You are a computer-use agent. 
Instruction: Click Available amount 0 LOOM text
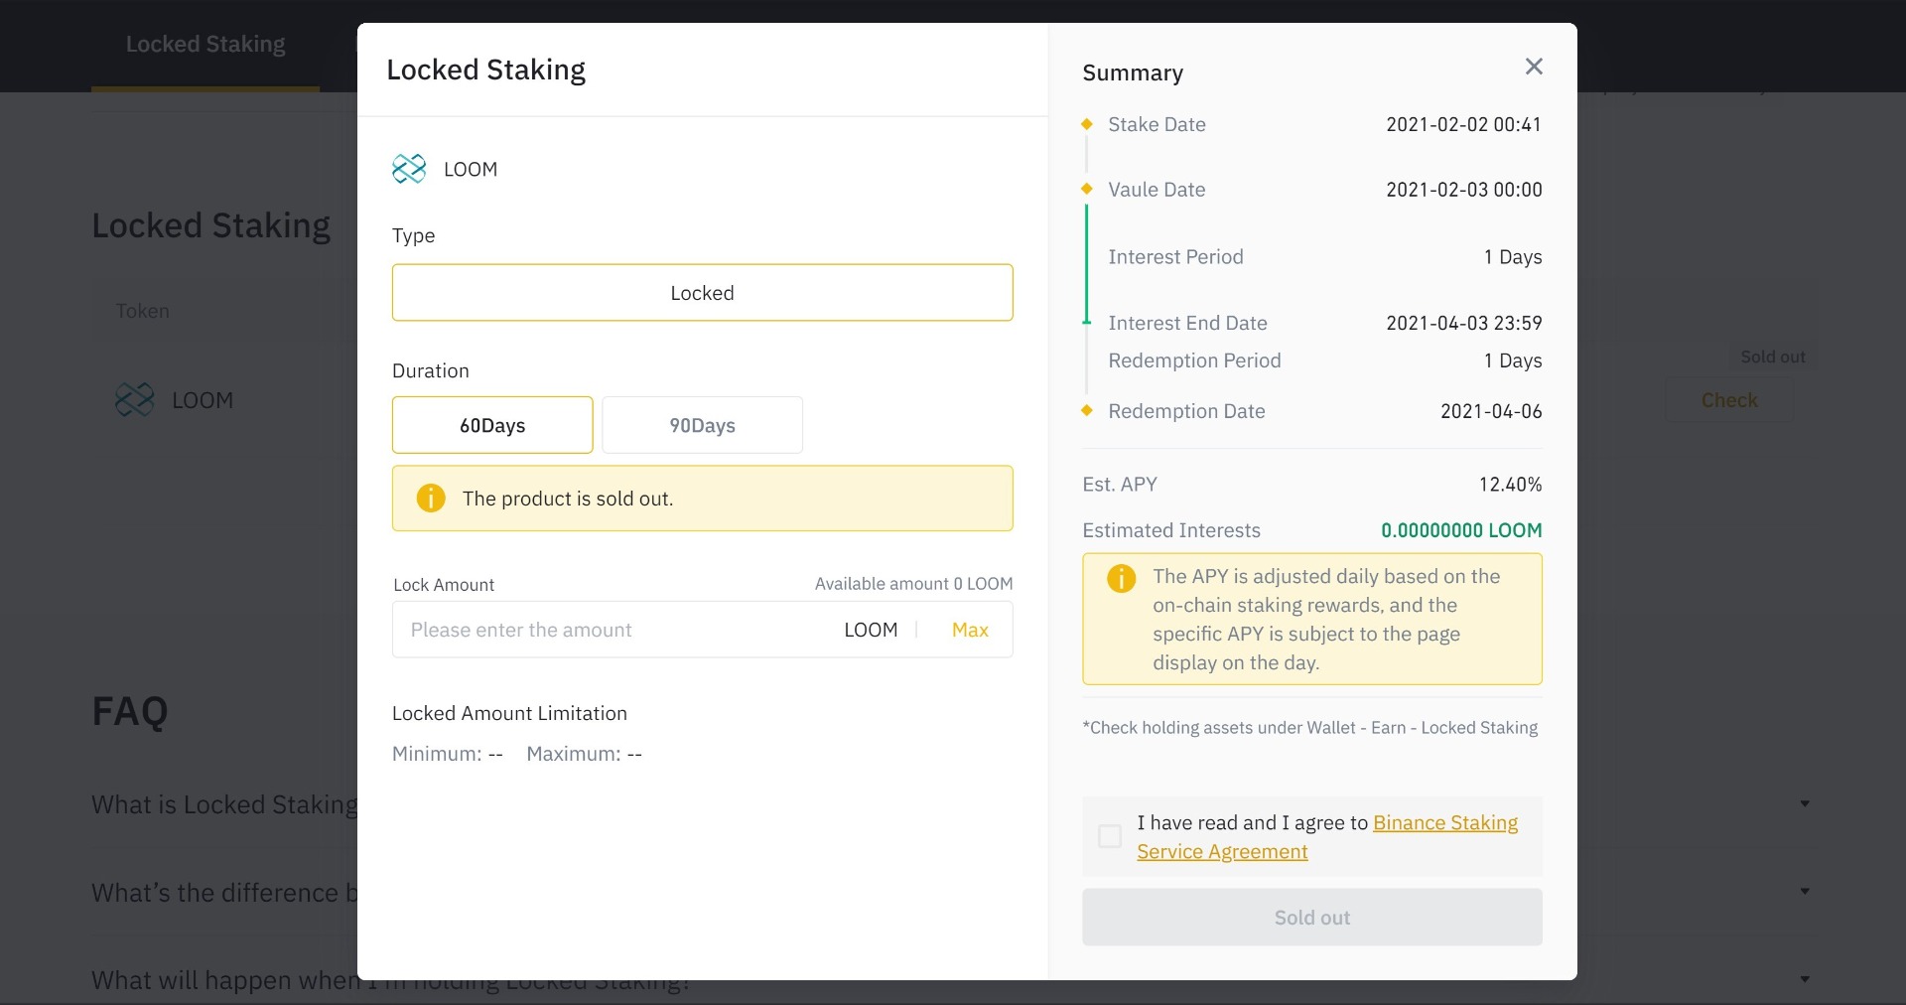913,584
